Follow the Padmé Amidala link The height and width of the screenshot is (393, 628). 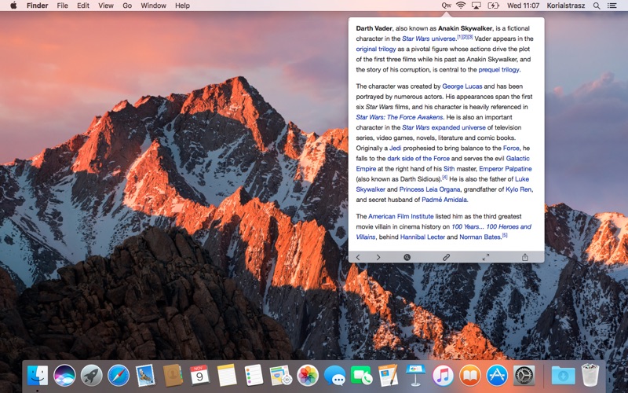(444, 200)
